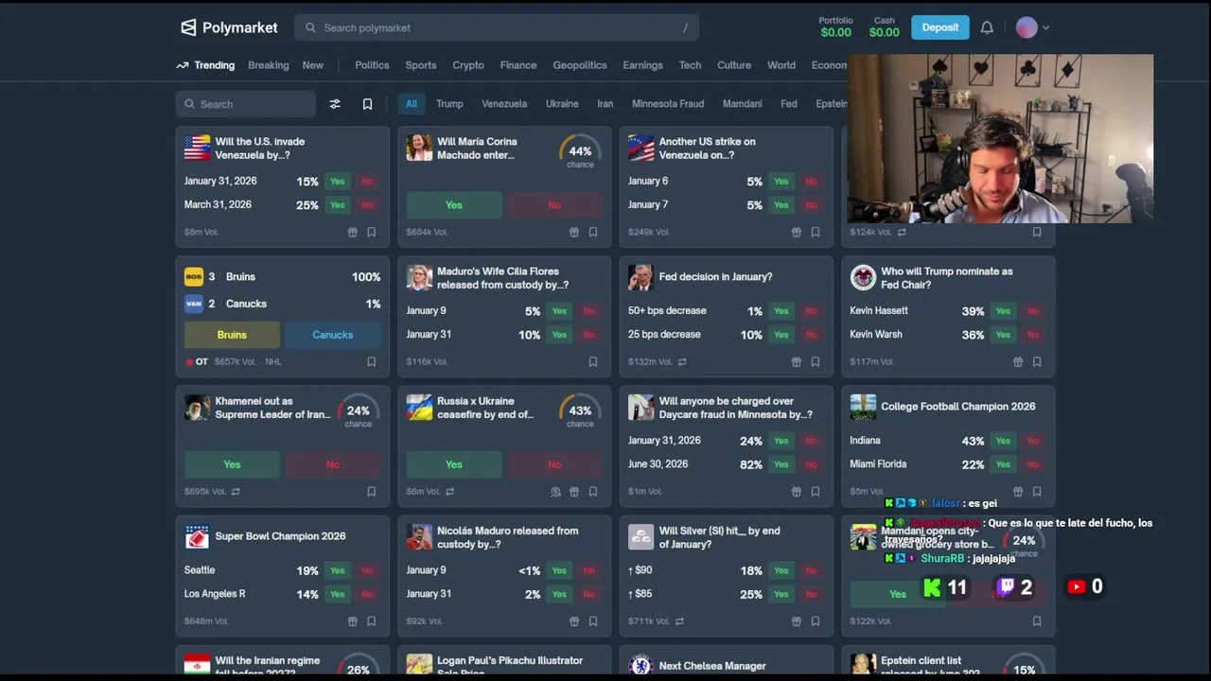This screenshot has height=681, width=1211.
Task: Buy No on Khamenei out market
Action: coord(332,464)
